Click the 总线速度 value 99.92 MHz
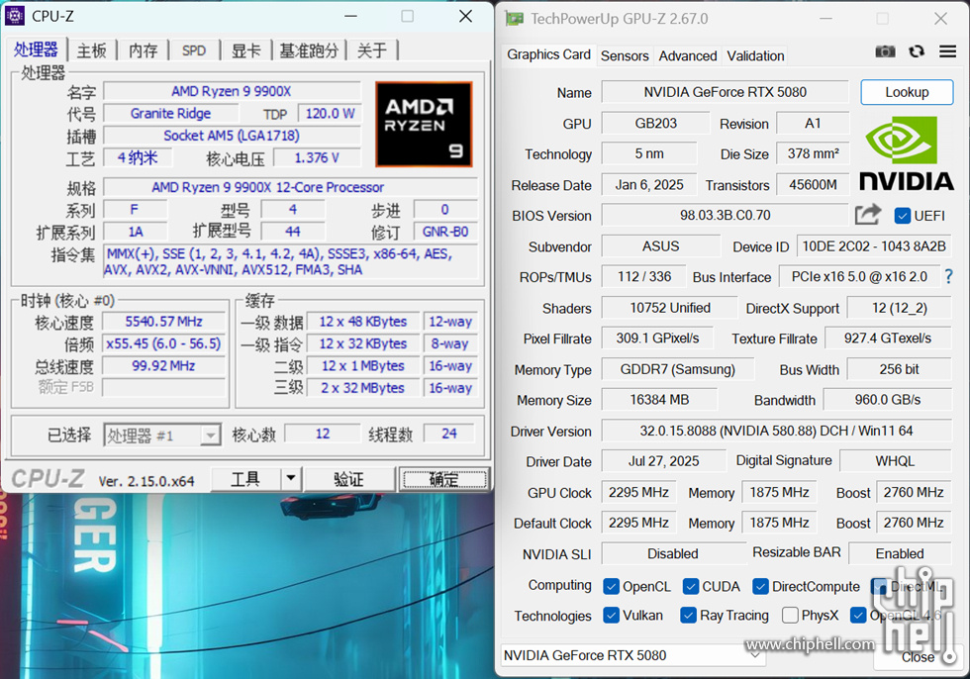This screenshot has width=970, height=679. [164, 365]
